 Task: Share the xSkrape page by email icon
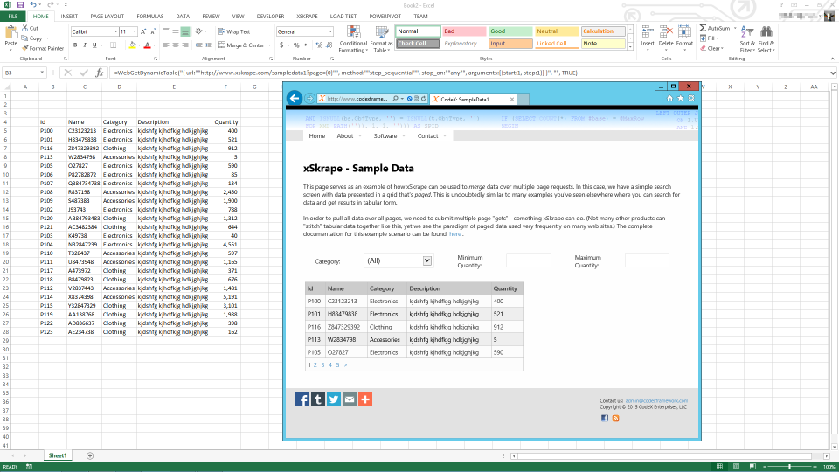coord(350,399)
